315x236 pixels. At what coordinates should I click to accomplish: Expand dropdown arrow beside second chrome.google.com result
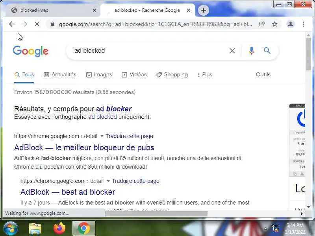[x=108, y=181]
